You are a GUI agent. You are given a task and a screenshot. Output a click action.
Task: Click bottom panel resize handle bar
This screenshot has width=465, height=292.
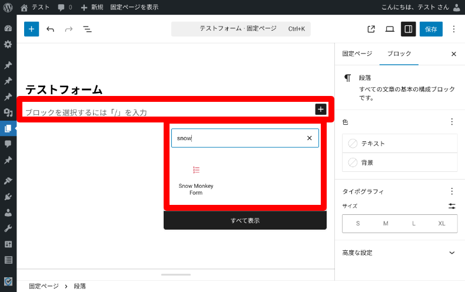pos(176,274)
